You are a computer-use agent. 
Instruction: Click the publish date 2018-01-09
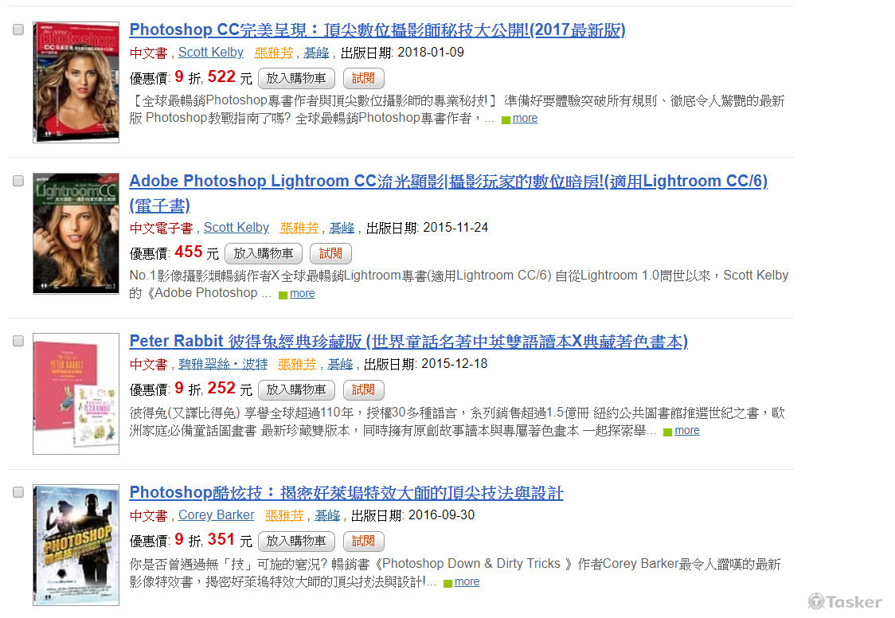431,52
